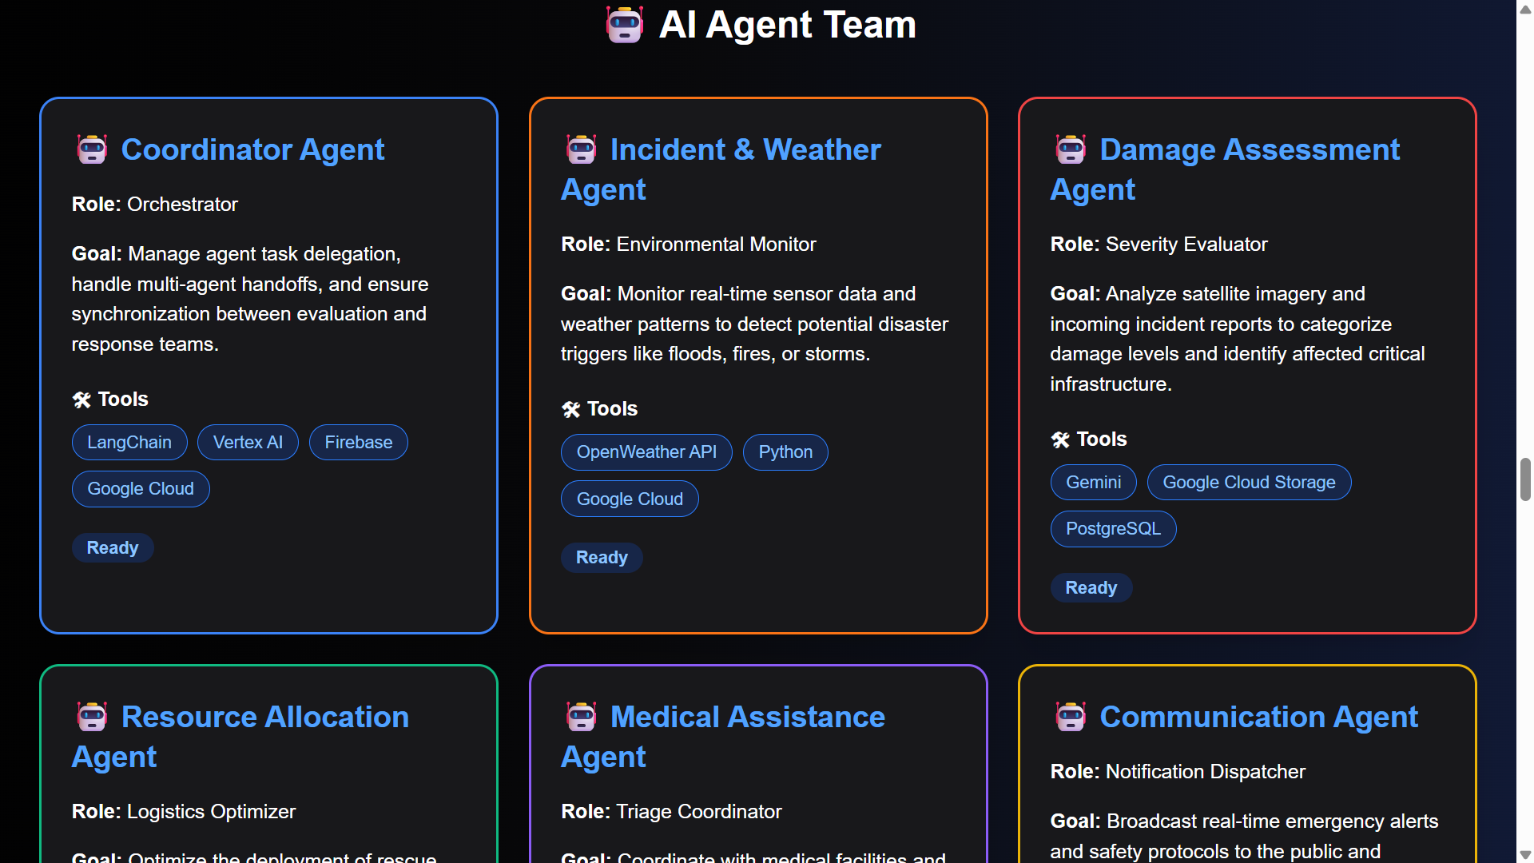Select the OpenWeather API tool tag

[646, 452]
